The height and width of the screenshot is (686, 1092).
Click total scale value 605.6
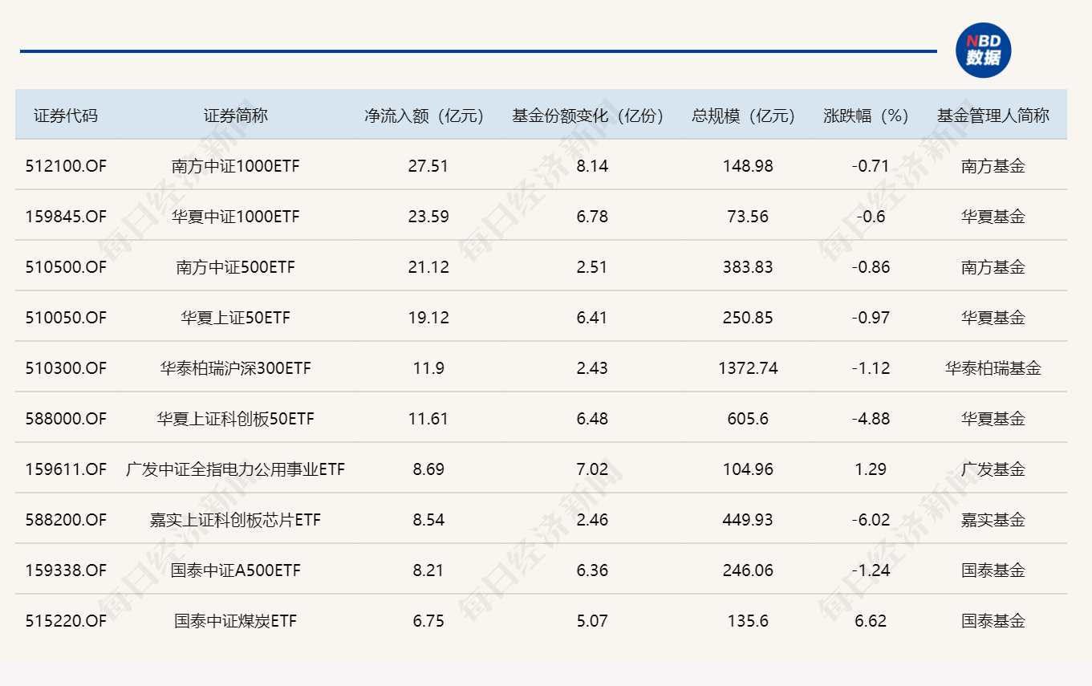click(747, 419)
